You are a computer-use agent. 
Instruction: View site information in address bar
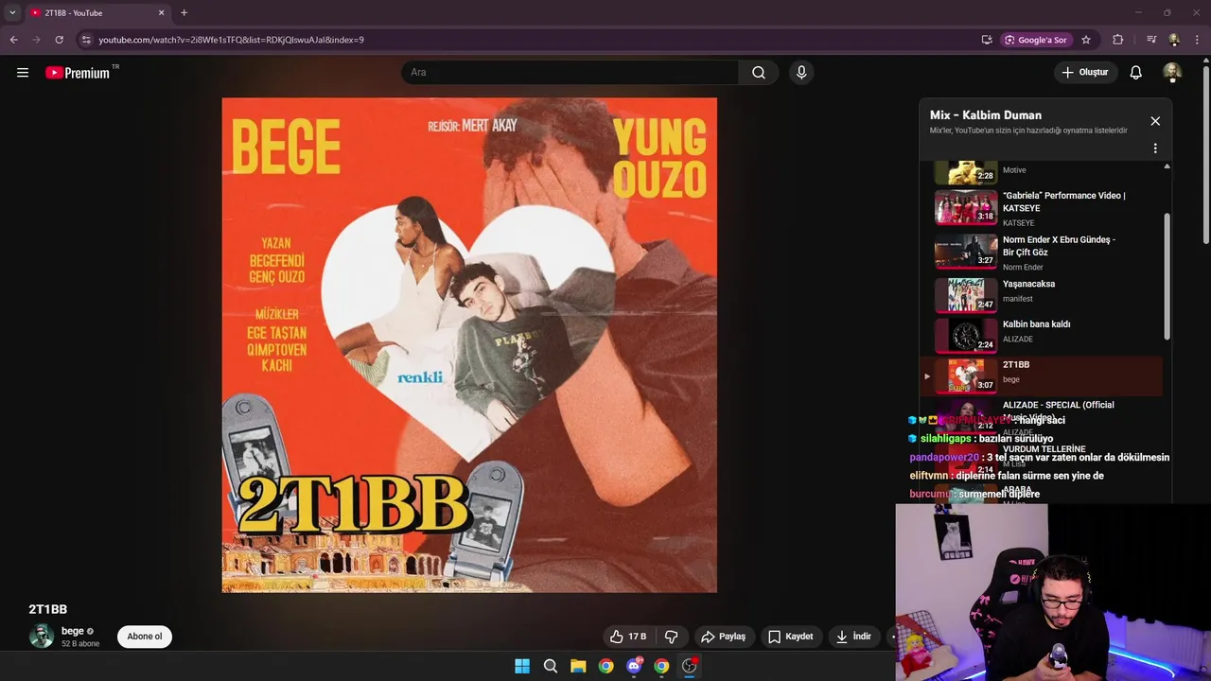pos(86,40)
